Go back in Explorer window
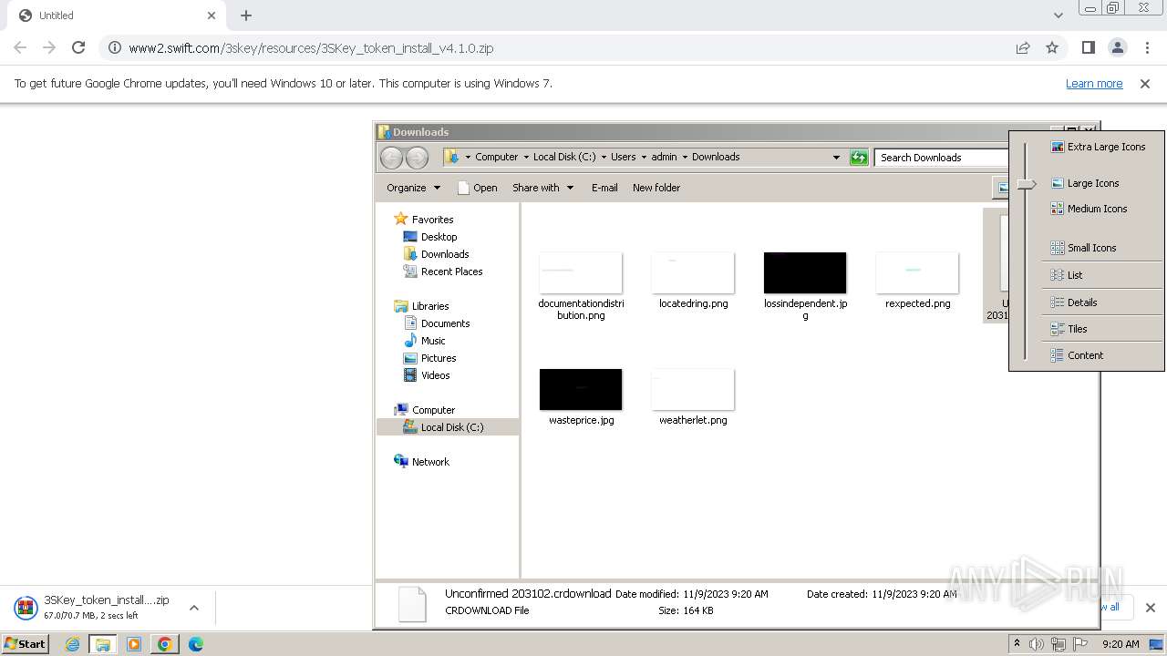1167x656 pixels. 391,158
